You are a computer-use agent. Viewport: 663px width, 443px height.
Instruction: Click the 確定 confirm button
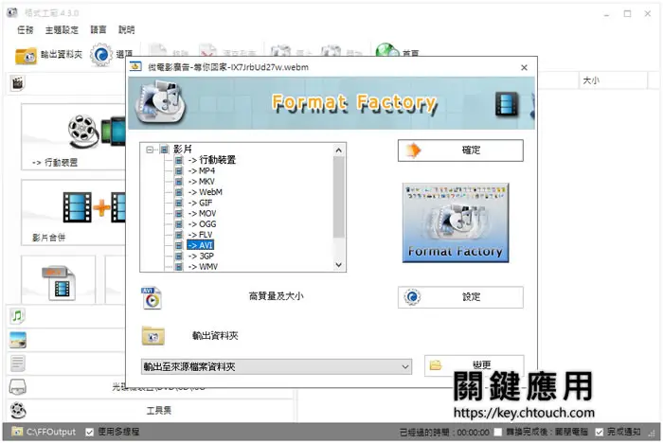[460, 151]
